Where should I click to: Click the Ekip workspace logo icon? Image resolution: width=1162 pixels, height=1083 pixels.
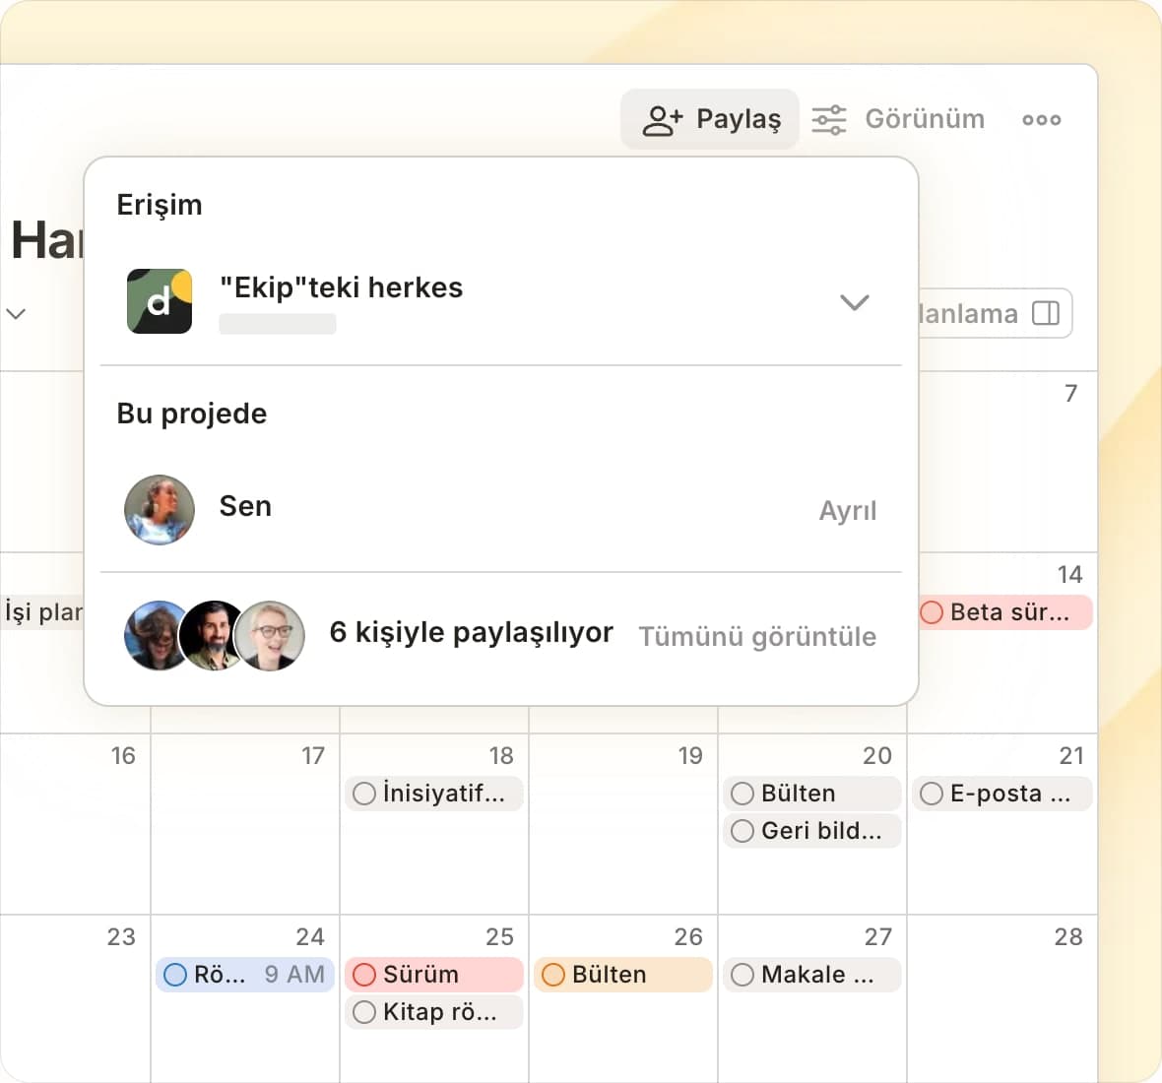click(160, 301)
